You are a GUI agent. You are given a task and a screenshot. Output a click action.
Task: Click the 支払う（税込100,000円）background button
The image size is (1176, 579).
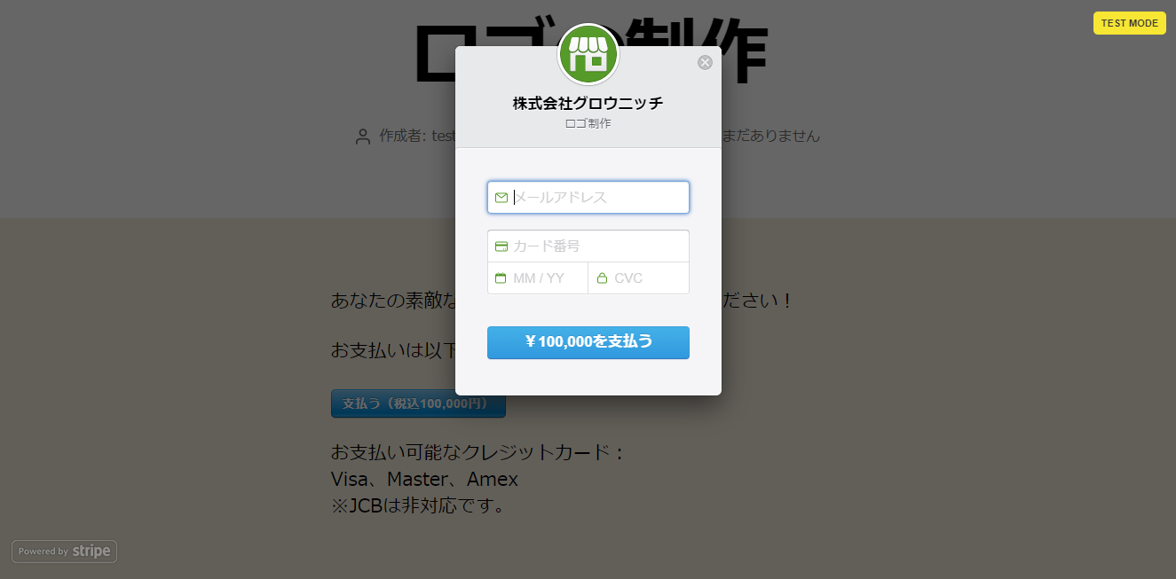418,403
